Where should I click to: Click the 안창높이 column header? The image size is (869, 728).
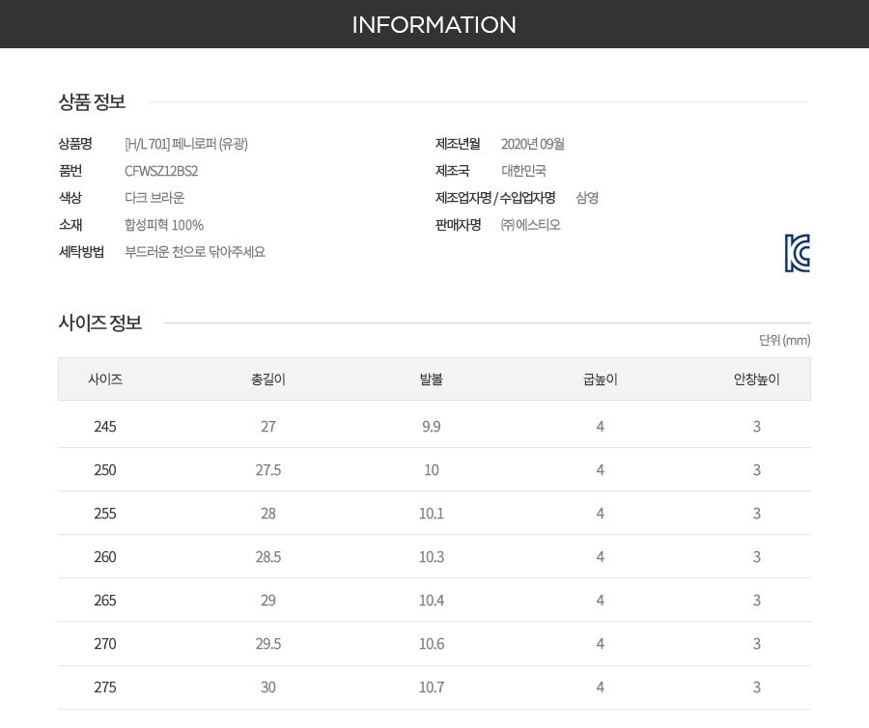point(756,379)
